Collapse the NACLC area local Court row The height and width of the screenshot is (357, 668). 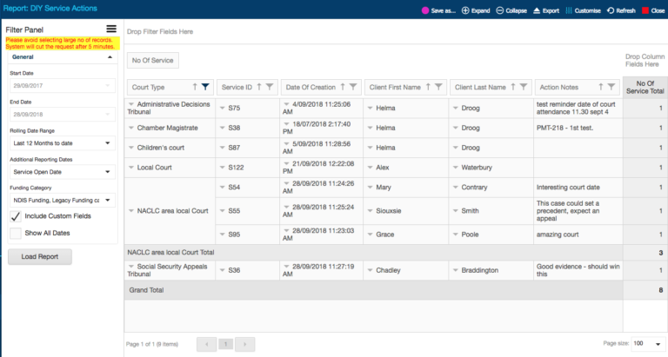point(131,210)
